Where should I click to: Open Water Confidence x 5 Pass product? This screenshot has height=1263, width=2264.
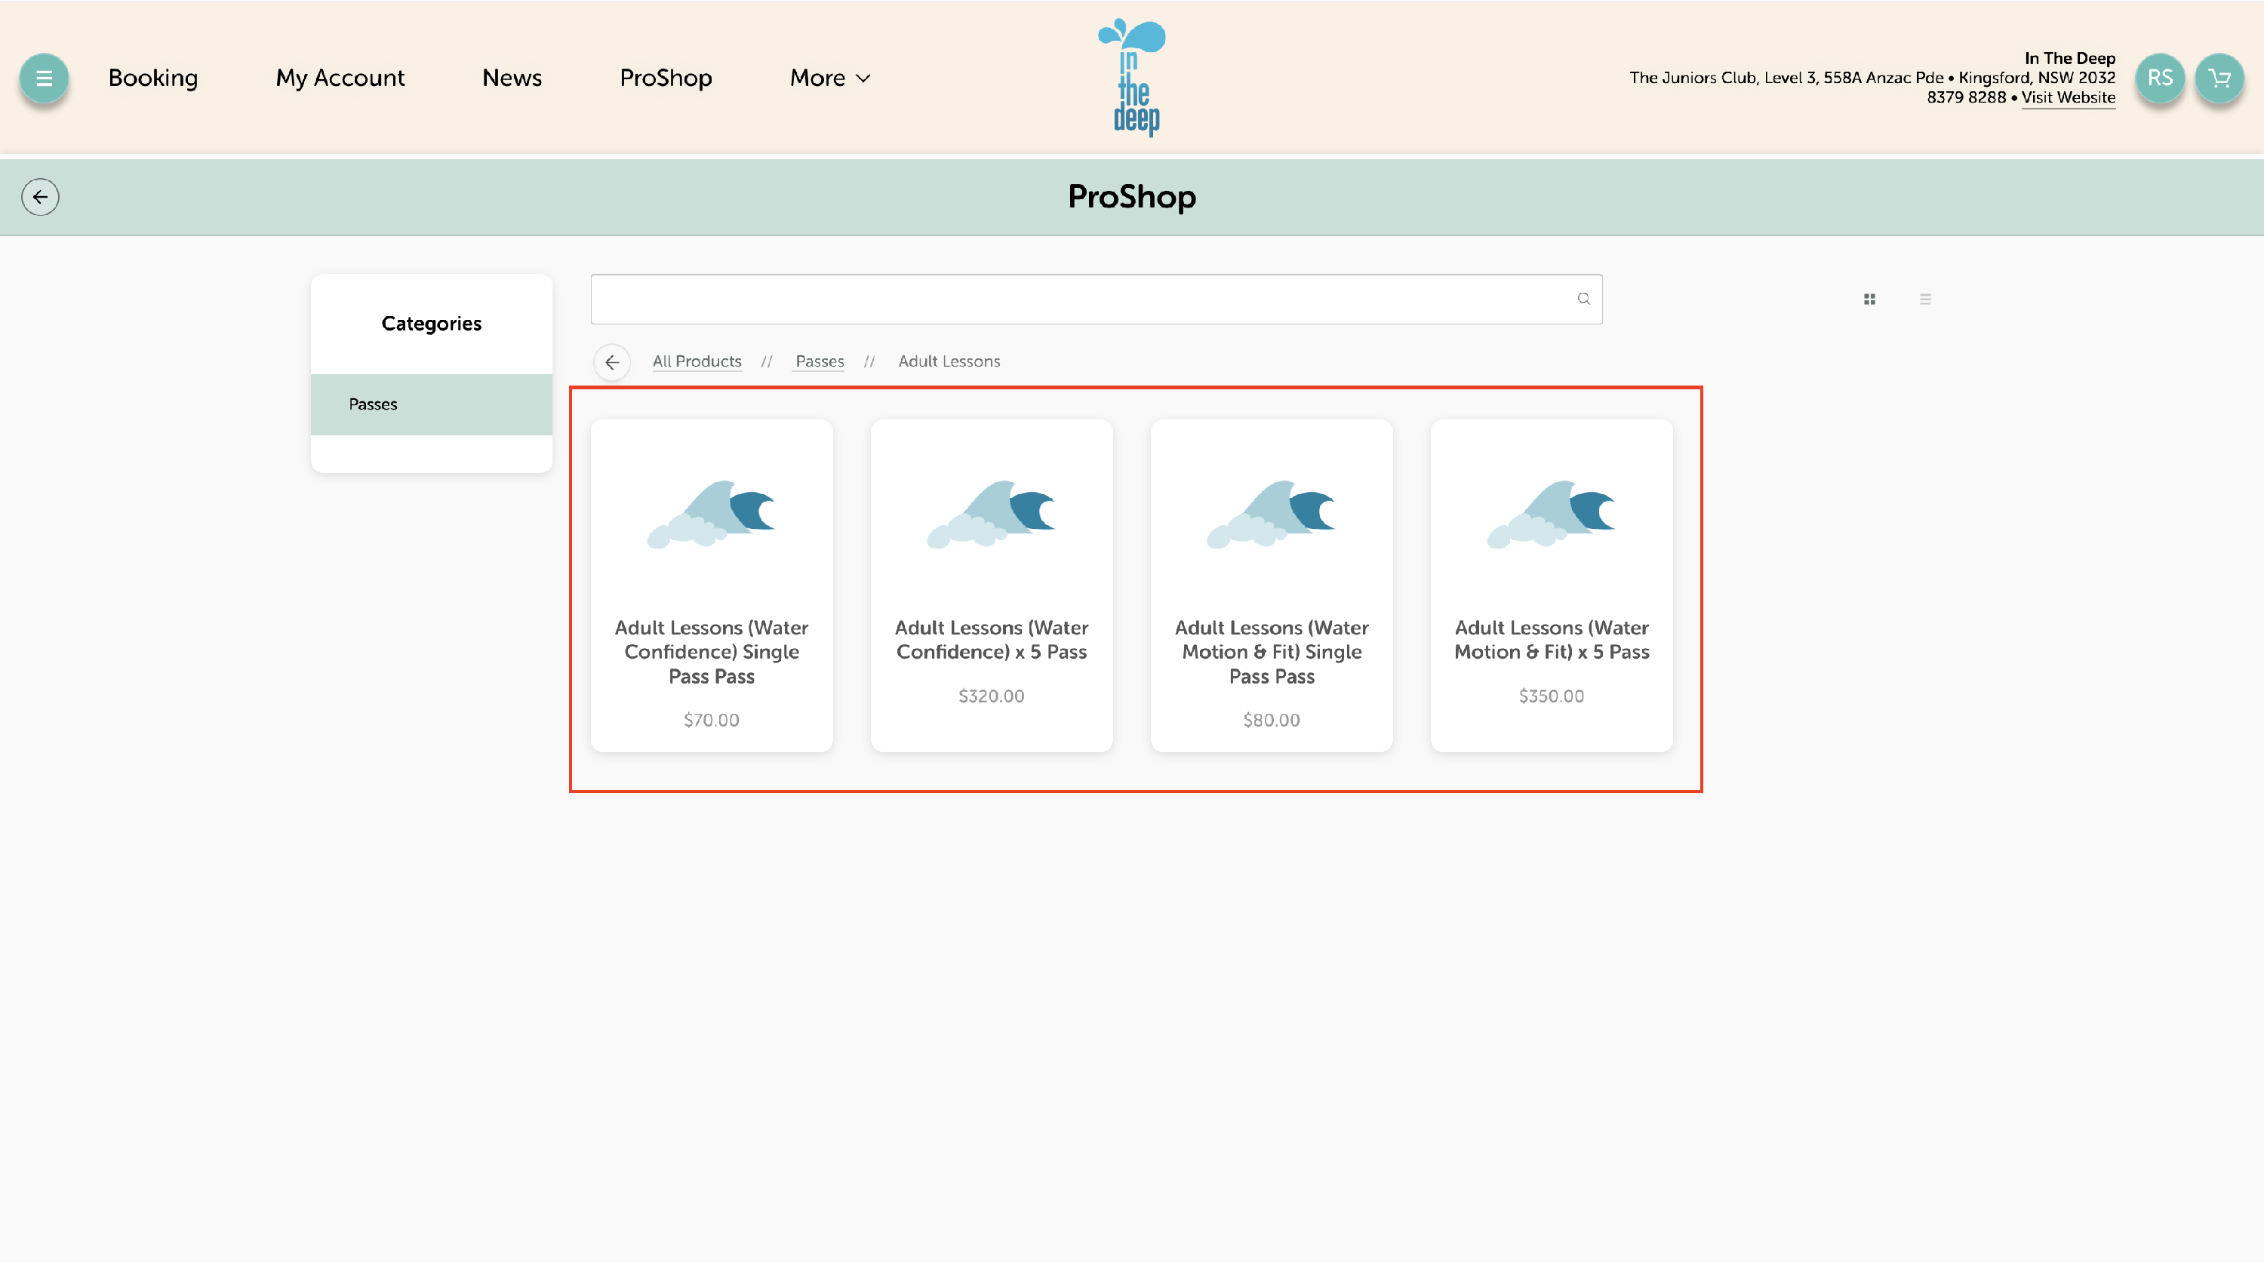(992, 585)
